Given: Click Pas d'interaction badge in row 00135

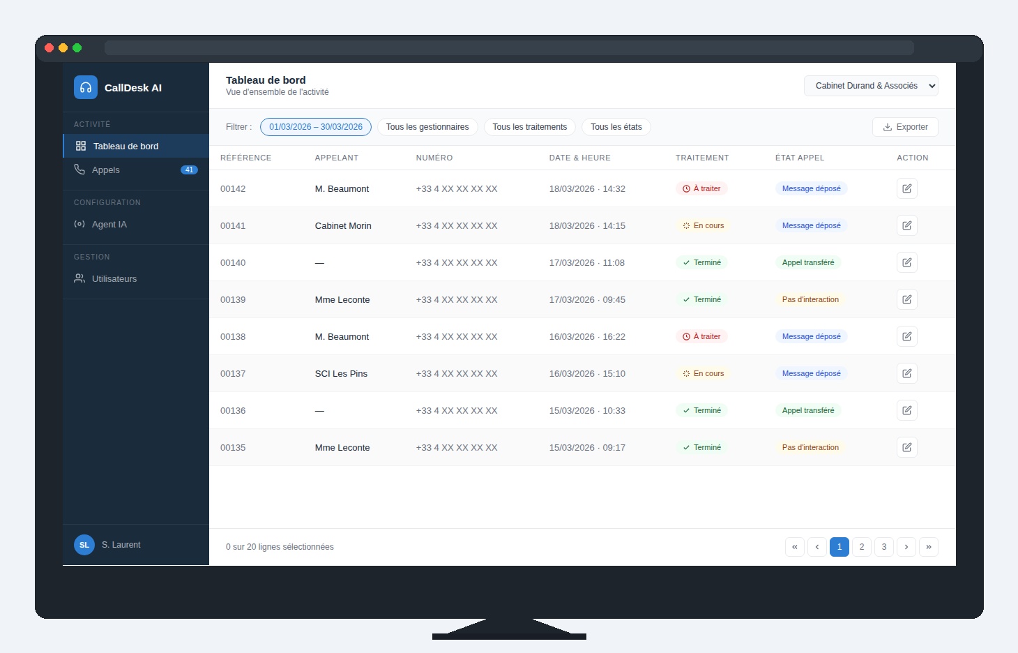Looking at the screenshot, I should (x=810, y=447).
